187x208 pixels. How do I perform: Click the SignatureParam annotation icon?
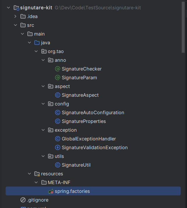pos(58,77)
